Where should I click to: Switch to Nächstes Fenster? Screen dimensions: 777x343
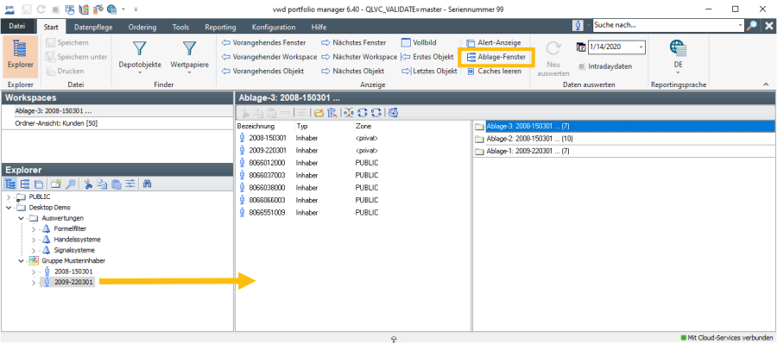tap(354, 42)
